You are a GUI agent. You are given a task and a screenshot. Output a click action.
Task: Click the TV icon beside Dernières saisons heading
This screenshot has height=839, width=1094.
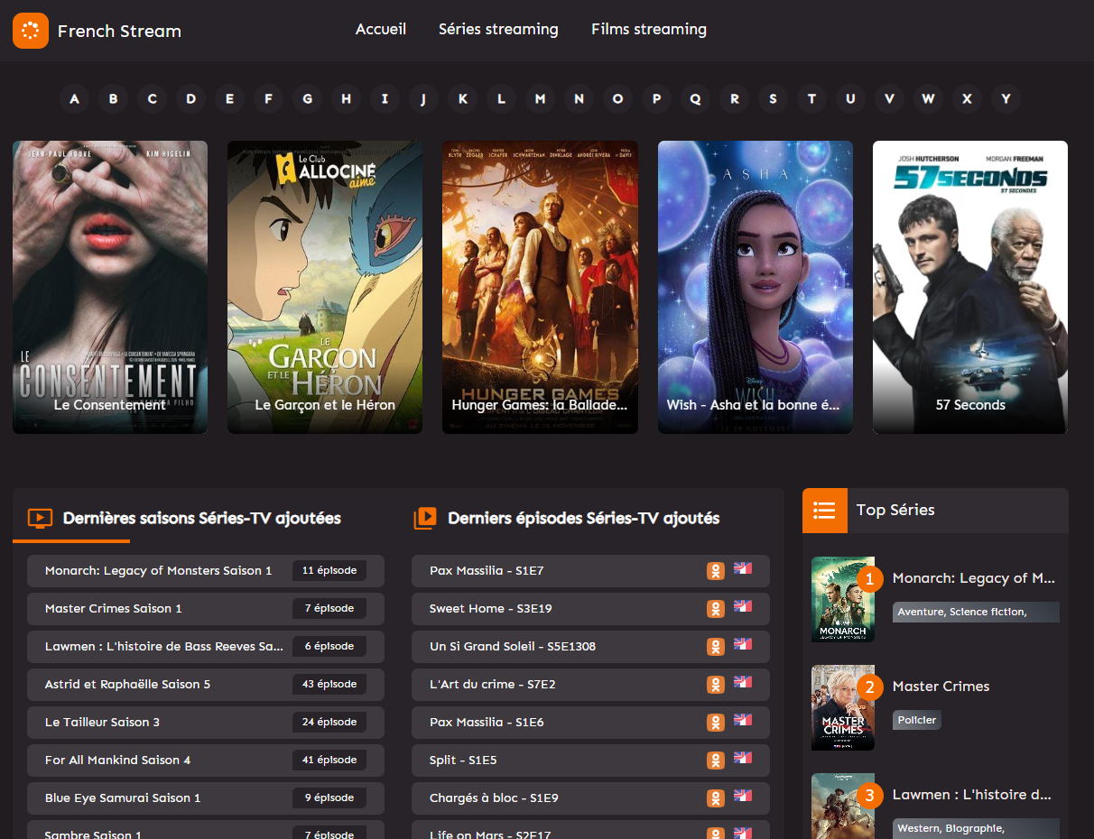(40, 519)
